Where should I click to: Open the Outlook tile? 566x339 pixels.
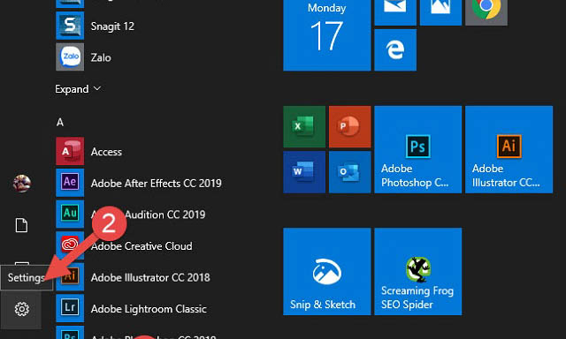click(x=350, y=172)
